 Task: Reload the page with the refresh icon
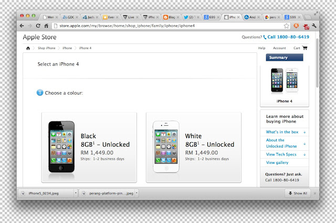tap(38, 26)
